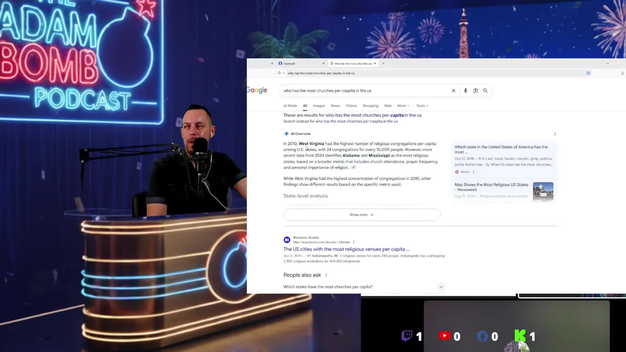Image resolution: width=626 pixels, height=352 pixels.
Task: Switch to Shopping results tab
Action: tap(370, 106)
